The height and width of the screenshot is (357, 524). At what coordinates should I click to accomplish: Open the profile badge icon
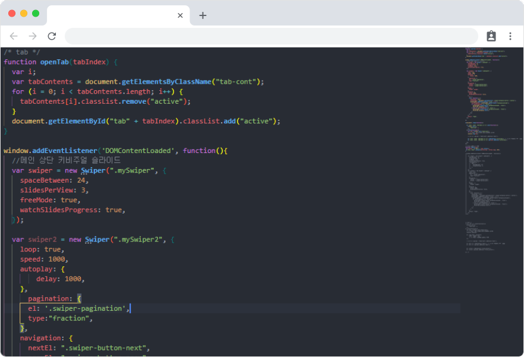pyautogui.click(x=491, y=36)
